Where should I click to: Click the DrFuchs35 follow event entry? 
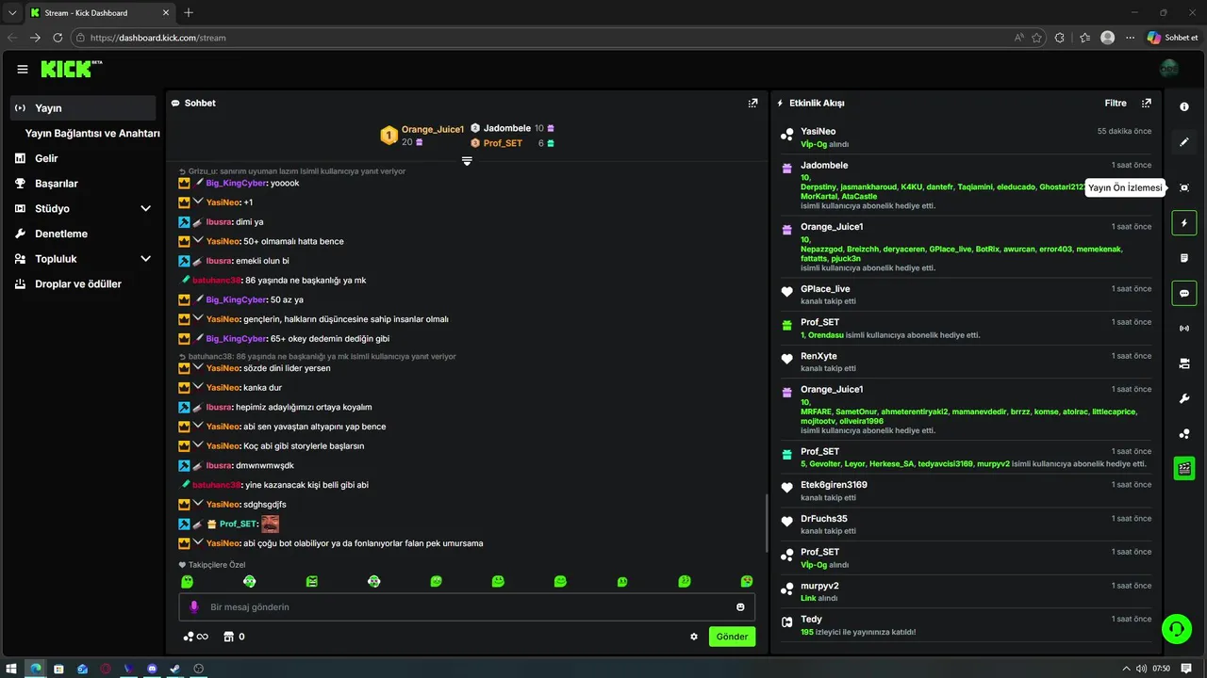968,524
